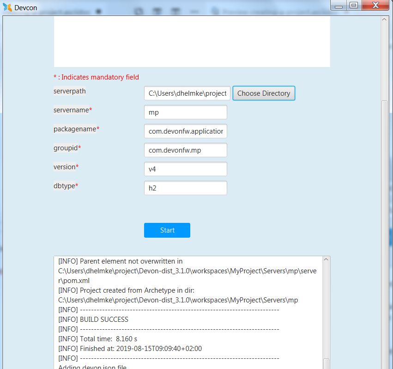393x369 pixels.
Task: Click the Choose Directory button
Action: point(264,93)
